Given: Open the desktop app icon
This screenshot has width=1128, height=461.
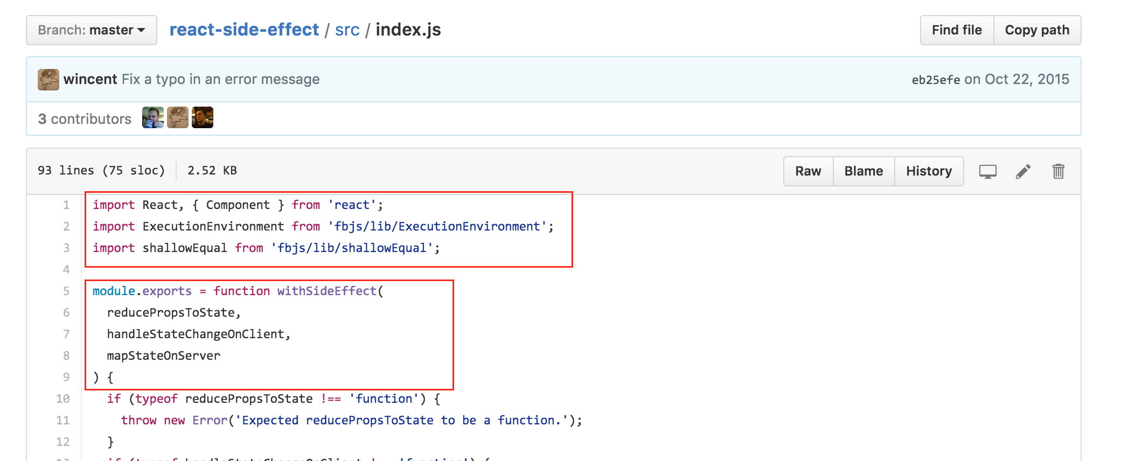Looking at the screenshot, I should pyautogui.click(x=987, y=171).
